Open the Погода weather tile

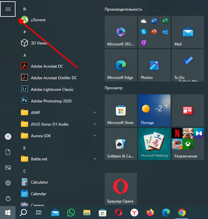(154, 110)
